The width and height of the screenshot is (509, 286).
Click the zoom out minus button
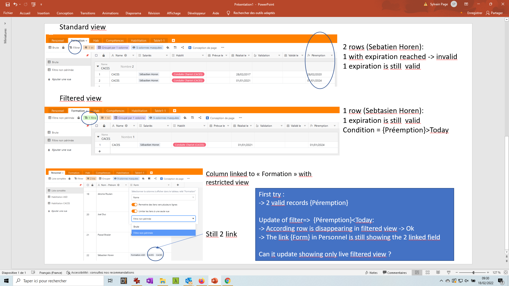[457, 272]
